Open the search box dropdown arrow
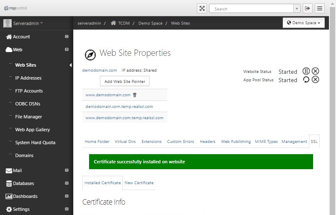Viewport: 336px width, 215px height. [x=297, y=9]
